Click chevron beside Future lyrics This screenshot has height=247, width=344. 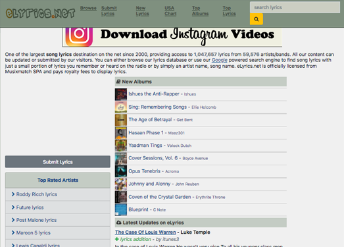tap(13, 207)
